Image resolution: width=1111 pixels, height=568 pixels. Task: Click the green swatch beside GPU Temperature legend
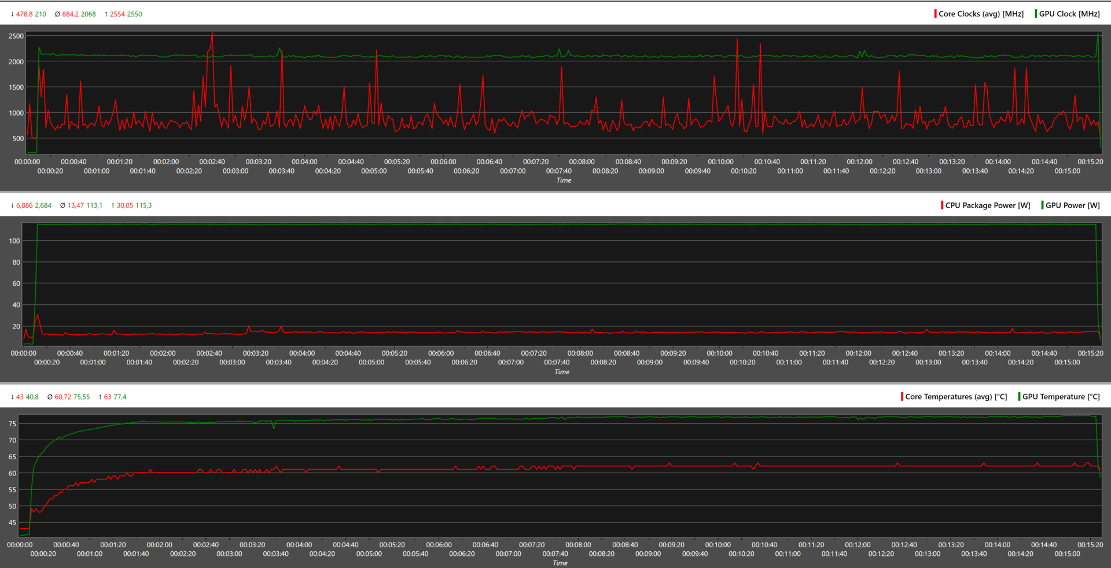point(1019,397)
